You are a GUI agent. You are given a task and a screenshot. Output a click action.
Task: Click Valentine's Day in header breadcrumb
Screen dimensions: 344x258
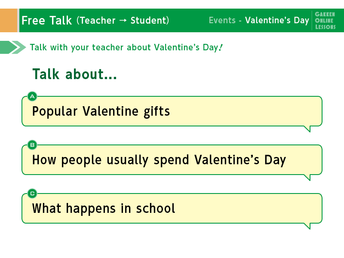(277, 20)
